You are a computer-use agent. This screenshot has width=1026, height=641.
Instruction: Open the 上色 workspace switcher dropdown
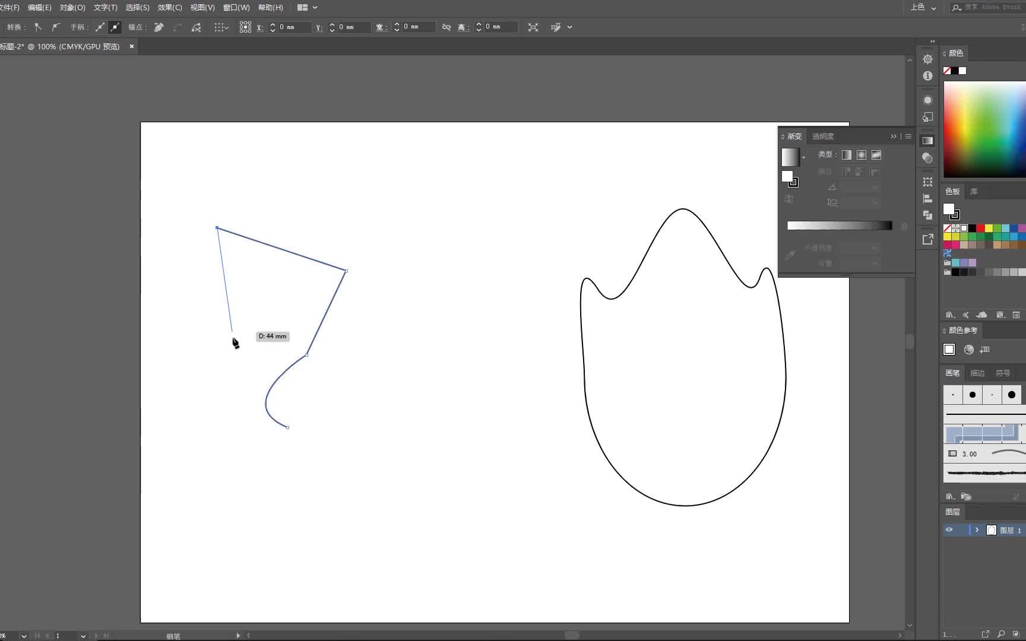(x=923, y=8)
